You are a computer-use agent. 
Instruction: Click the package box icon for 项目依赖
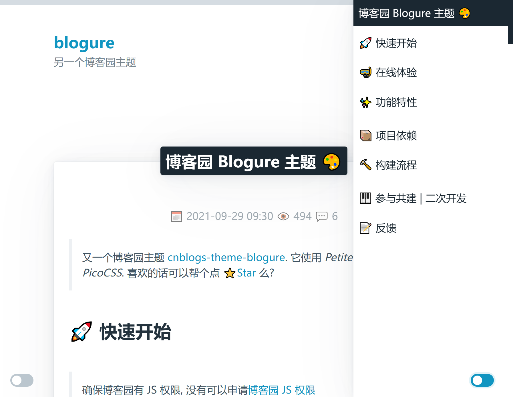(x=365, y=135)
